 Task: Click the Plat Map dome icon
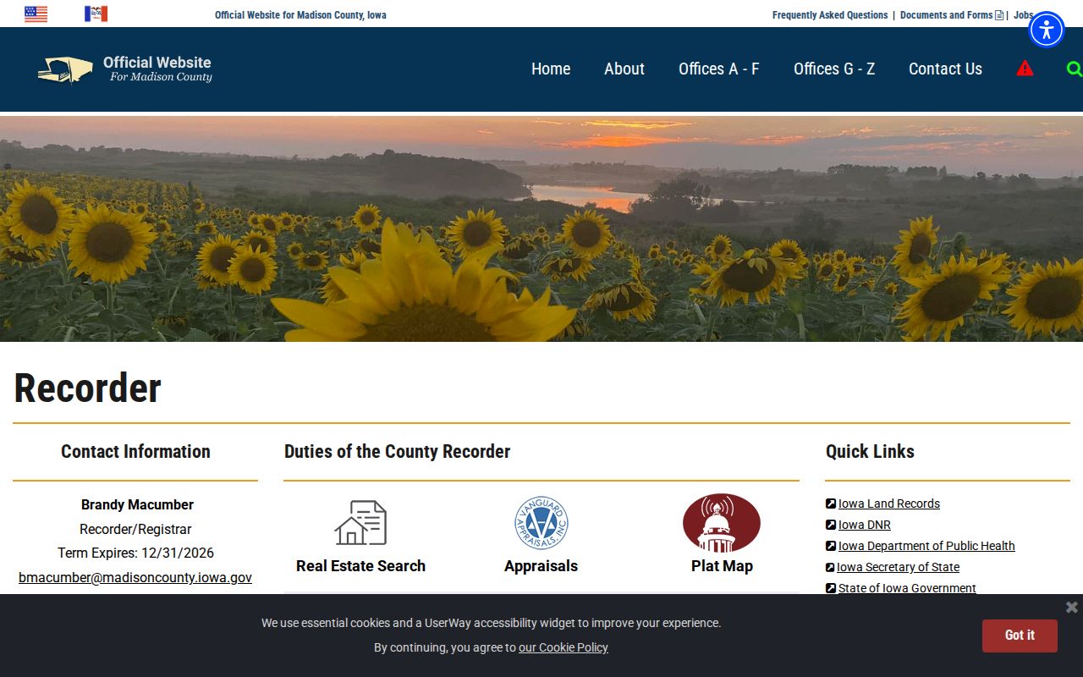[x=722, y=523]
